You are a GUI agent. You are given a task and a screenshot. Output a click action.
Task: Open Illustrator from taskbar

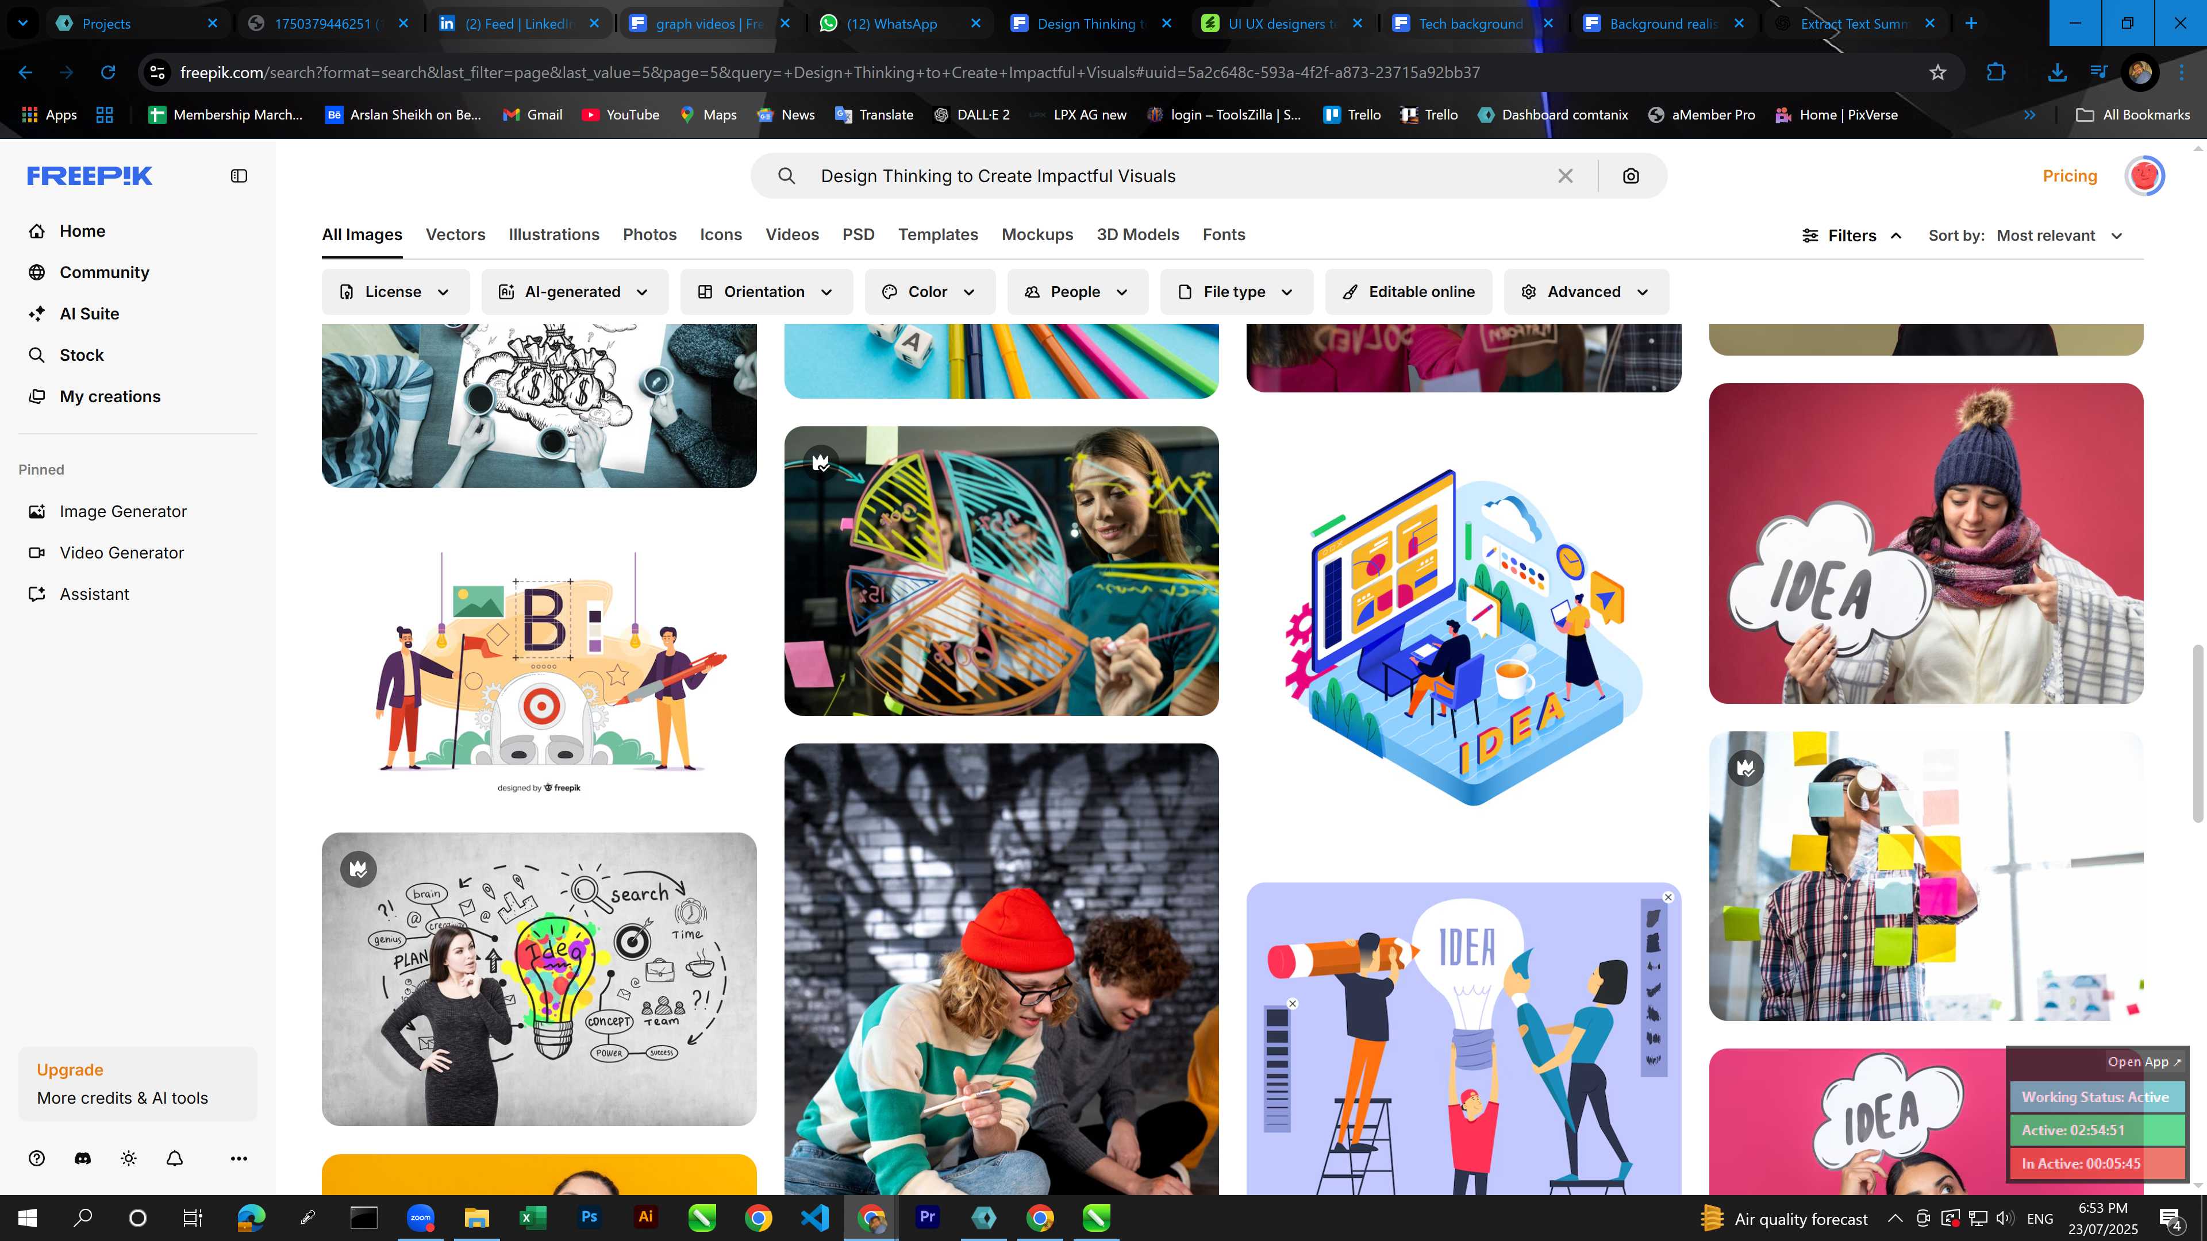click(645, 1217)
